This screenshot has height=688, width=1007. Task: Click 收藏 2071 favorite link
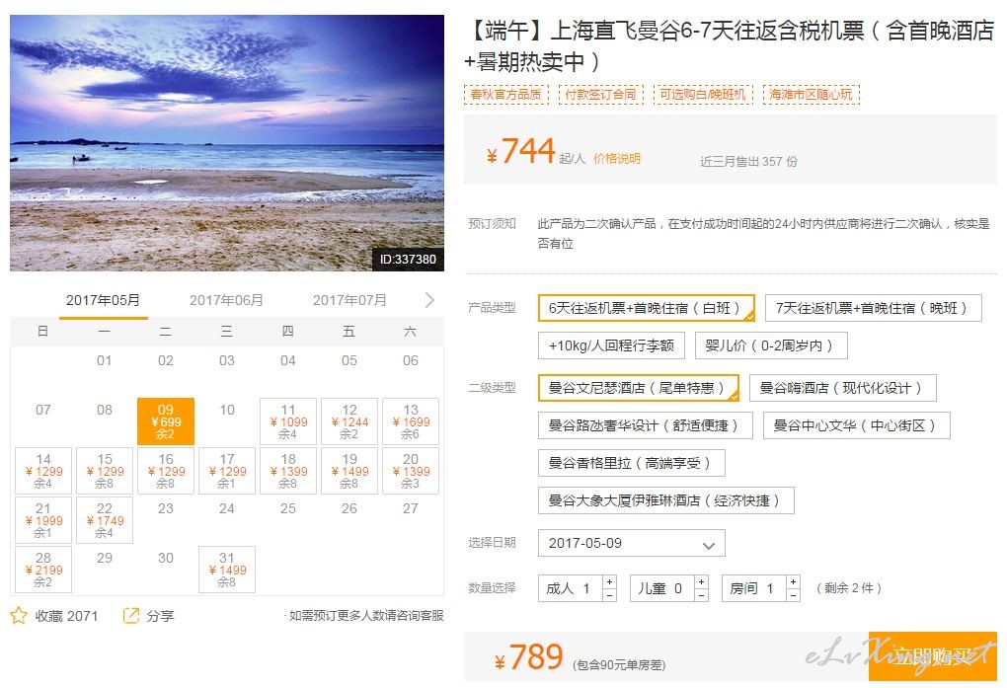click(66, 616)
